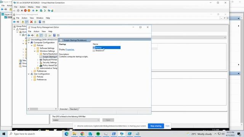Click the Back arrow in the Group Policy Management Editor toolbar
The image size is (244, 137).
tap(29, 35)
